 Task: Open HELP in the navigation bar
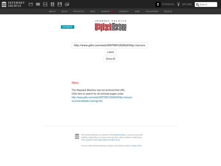pyautogui.click(x=92, y=11)
